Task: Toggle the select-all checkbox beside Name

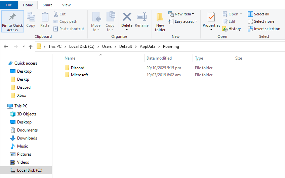Action: pyautogui.click(x=59, y=58)
